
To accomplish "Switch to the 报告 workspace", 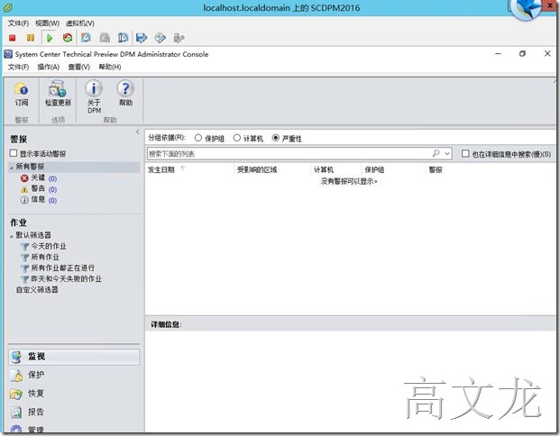I will (74, 412).
